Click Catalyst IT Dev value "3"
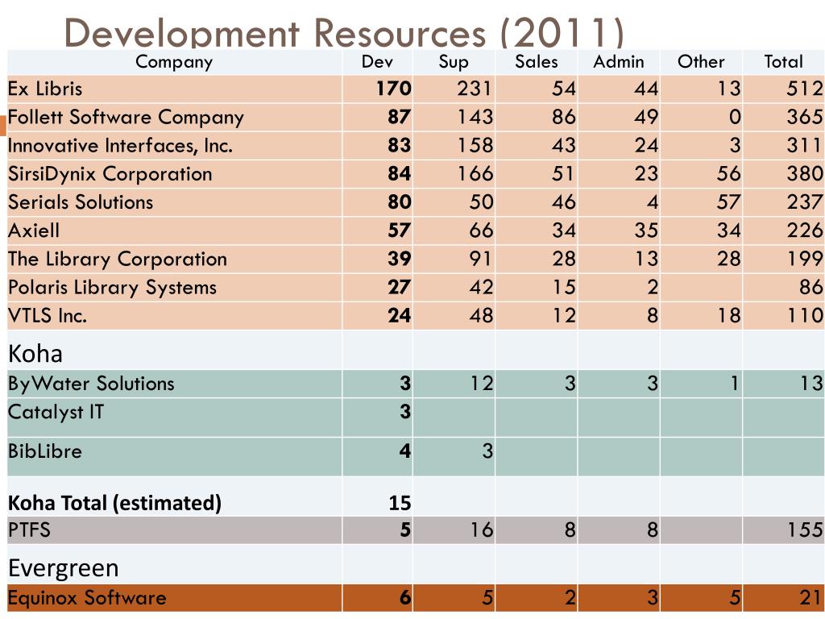 405,412
